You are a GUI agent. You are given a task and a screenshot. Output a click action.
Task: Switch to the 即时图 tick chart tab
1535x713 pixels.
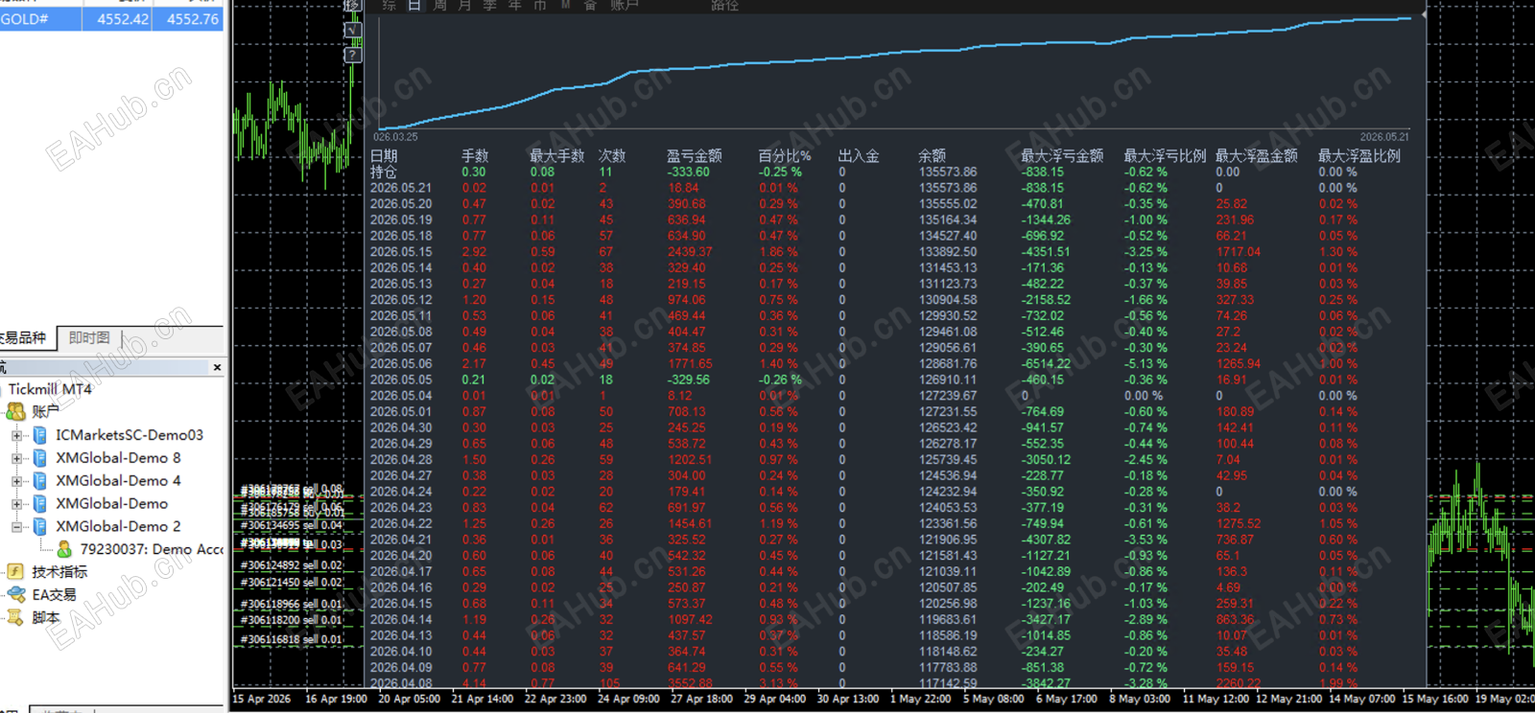pyautogui.click(x=89, y=337)
